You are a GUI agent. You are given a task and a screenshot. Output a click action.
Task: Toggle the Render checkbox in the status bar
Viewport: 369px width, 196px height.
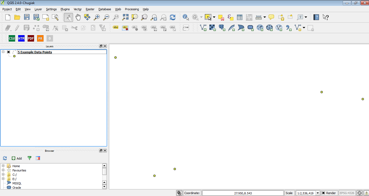(323, 193)
